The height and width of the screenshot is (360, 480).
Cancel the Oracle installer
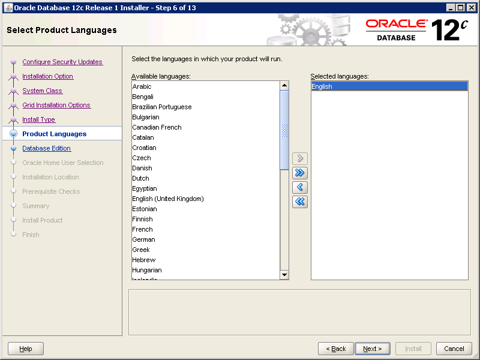pos(454,349)
